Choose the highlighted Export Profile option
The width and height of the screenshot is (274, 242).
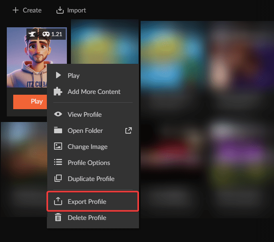tap(87, 201)
